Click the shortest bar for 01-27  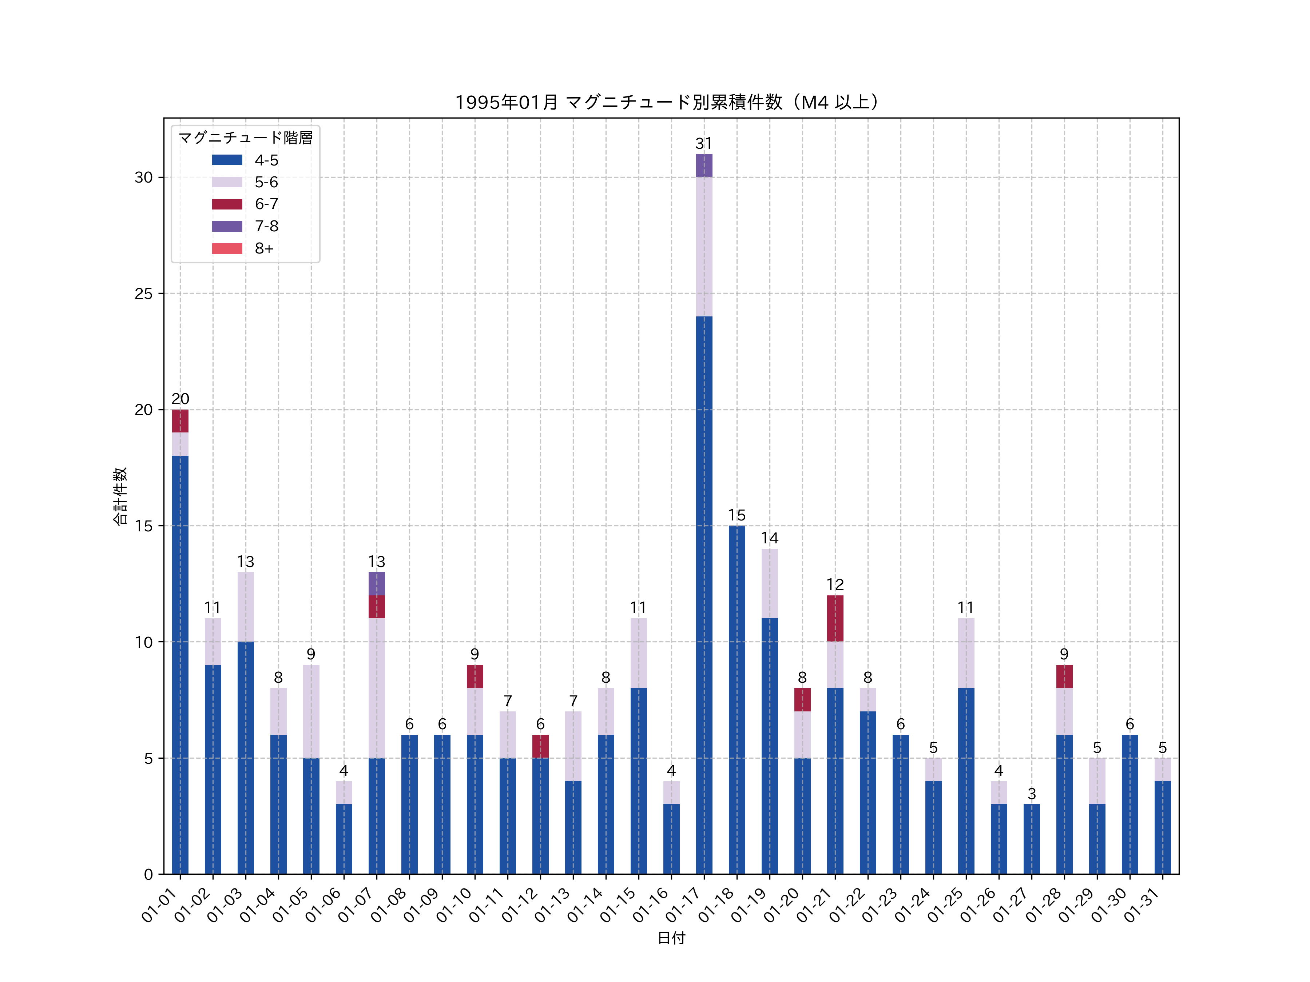pos(1032,839)
